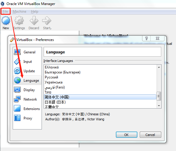Open the Start button dropdown arrow

coord(51,29)
